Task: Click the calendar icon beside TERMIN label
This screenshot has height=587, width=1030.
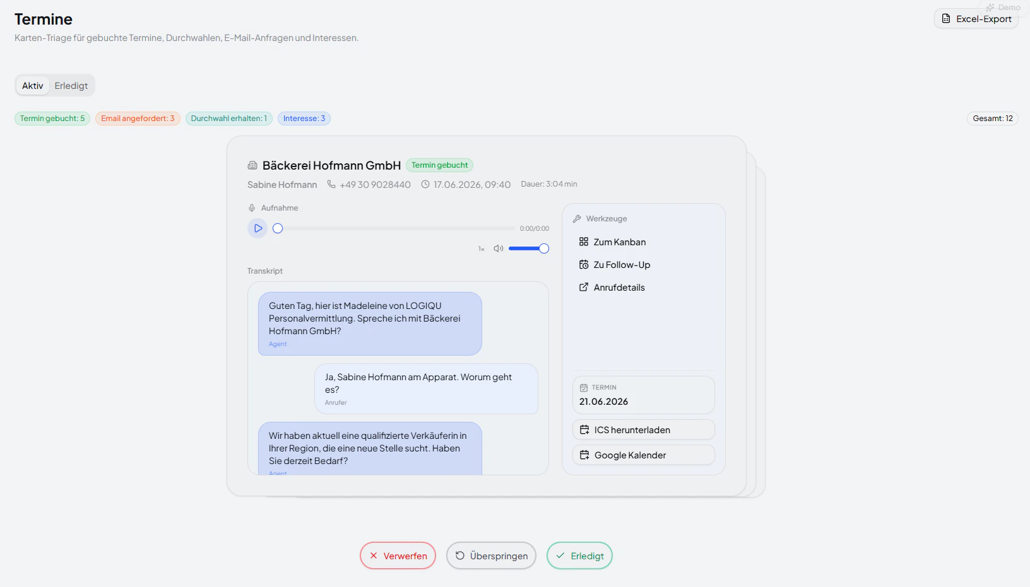Action: coord(584,388)
